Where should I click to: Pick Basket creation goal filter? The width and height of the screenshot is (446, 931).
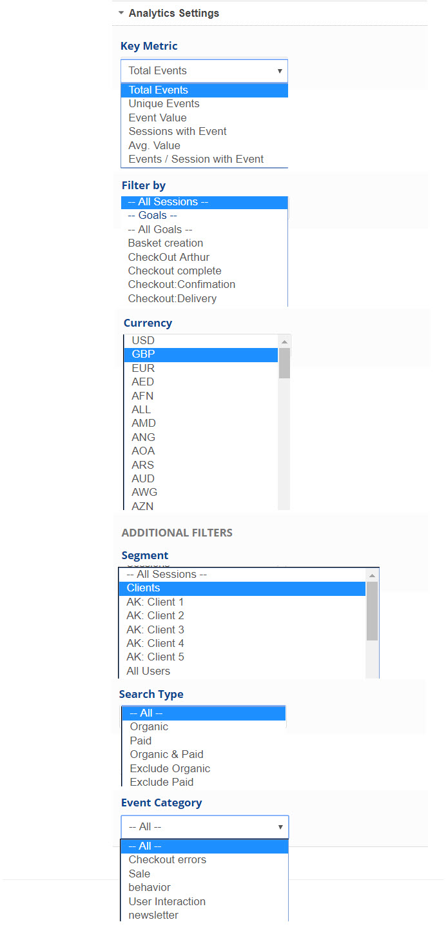click(166, 243)
